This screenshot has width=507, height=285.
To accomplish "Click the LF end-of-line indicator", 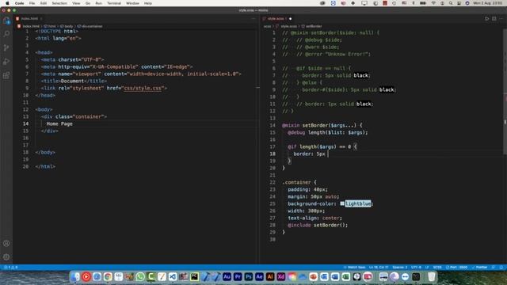I will (427, 268).
